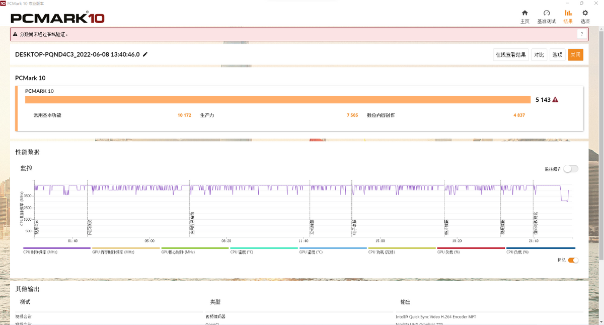Click the 11:40 time label on the chart axis
The image size is (604, 325).
click(303, 241)
